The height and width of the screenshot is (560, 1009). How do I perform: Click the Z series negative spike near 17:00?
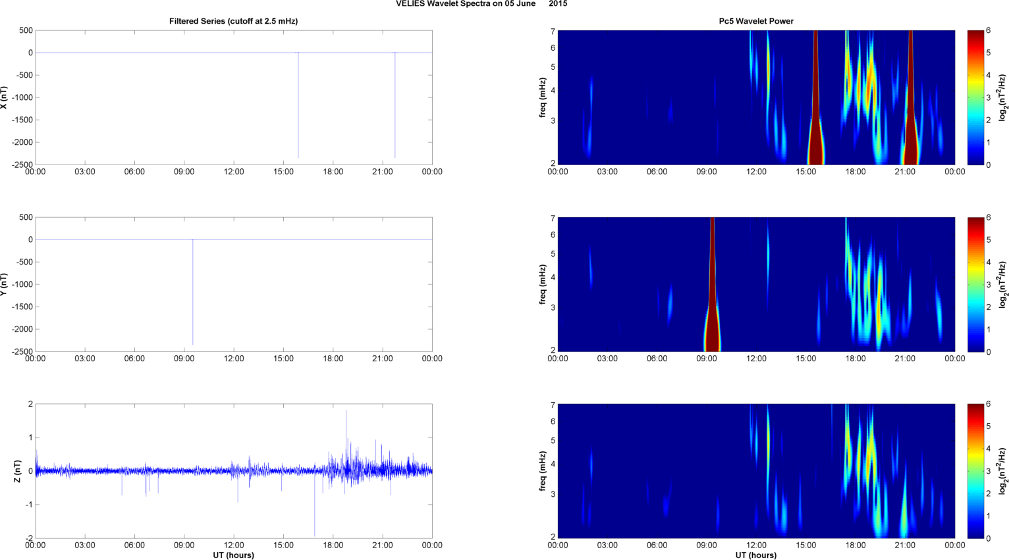(315, 503)
